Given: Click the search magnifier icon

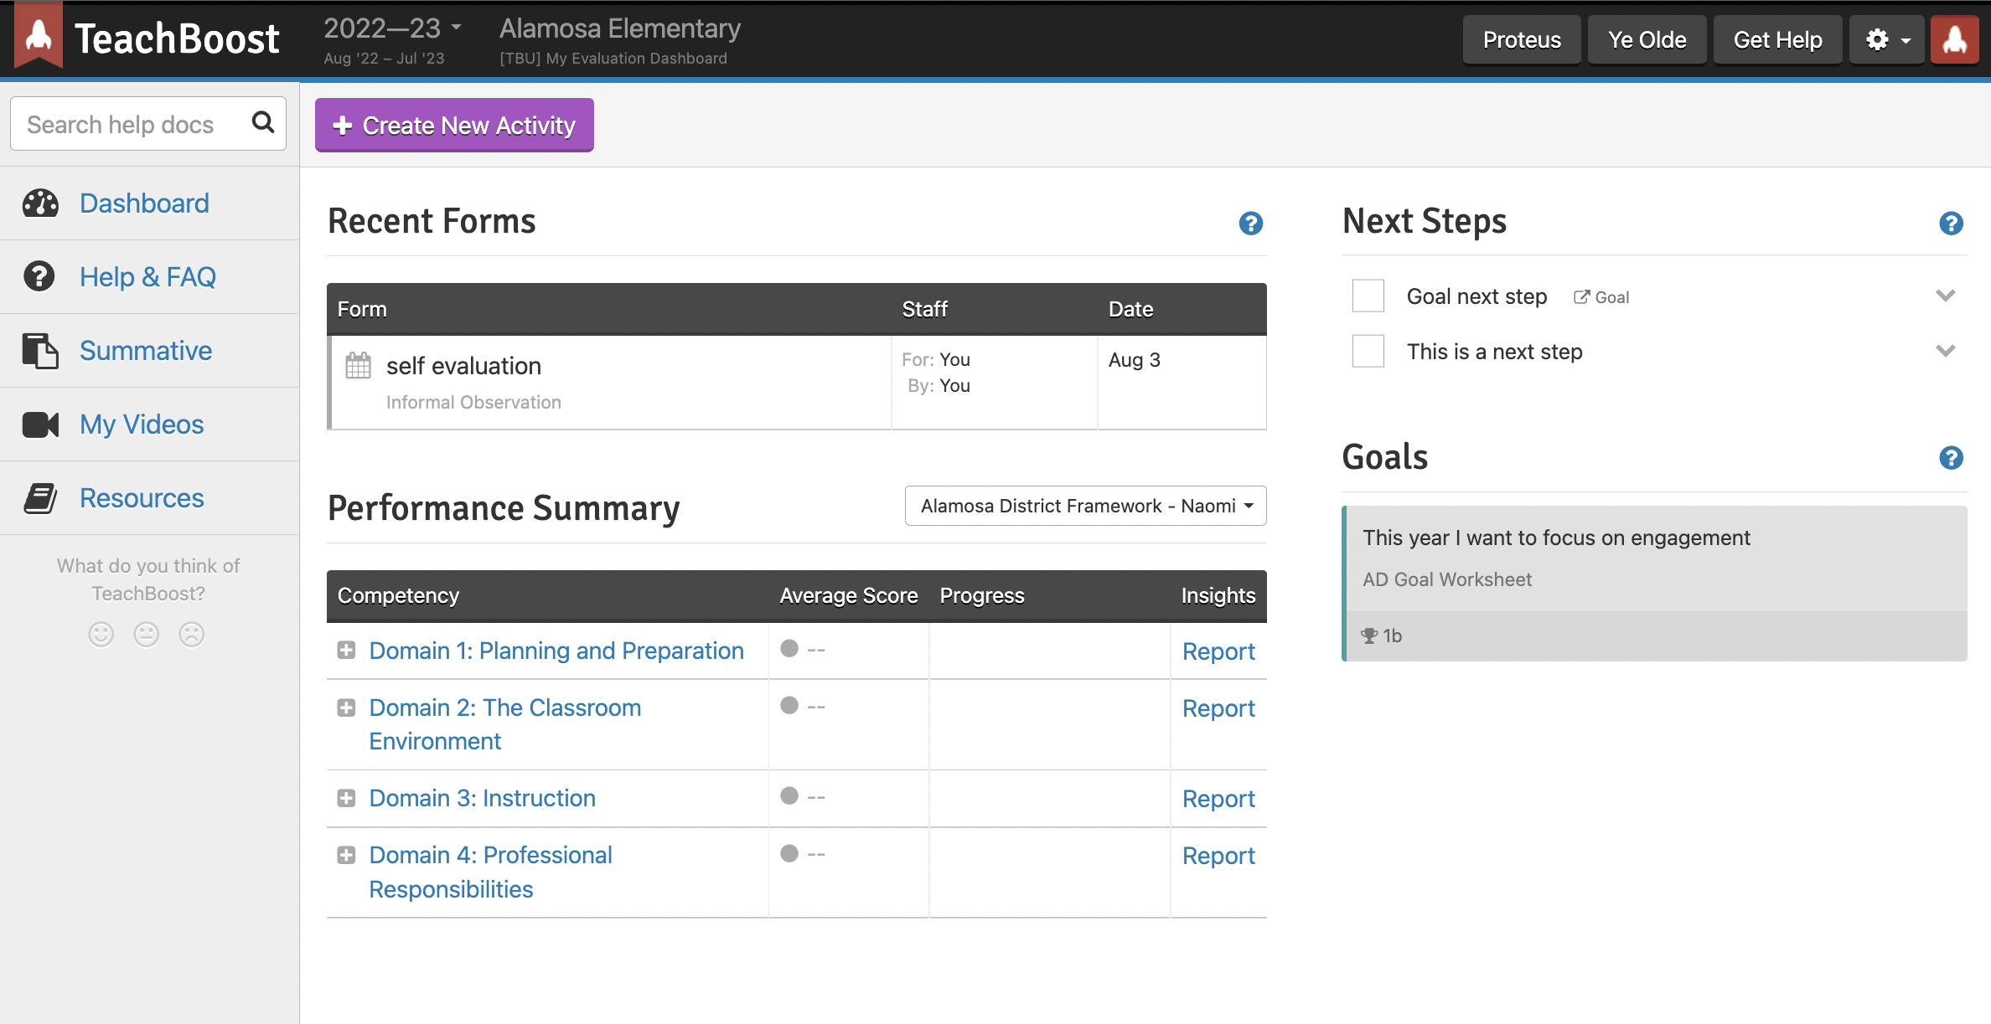Looking at the screenshot, I should point(263,123).
